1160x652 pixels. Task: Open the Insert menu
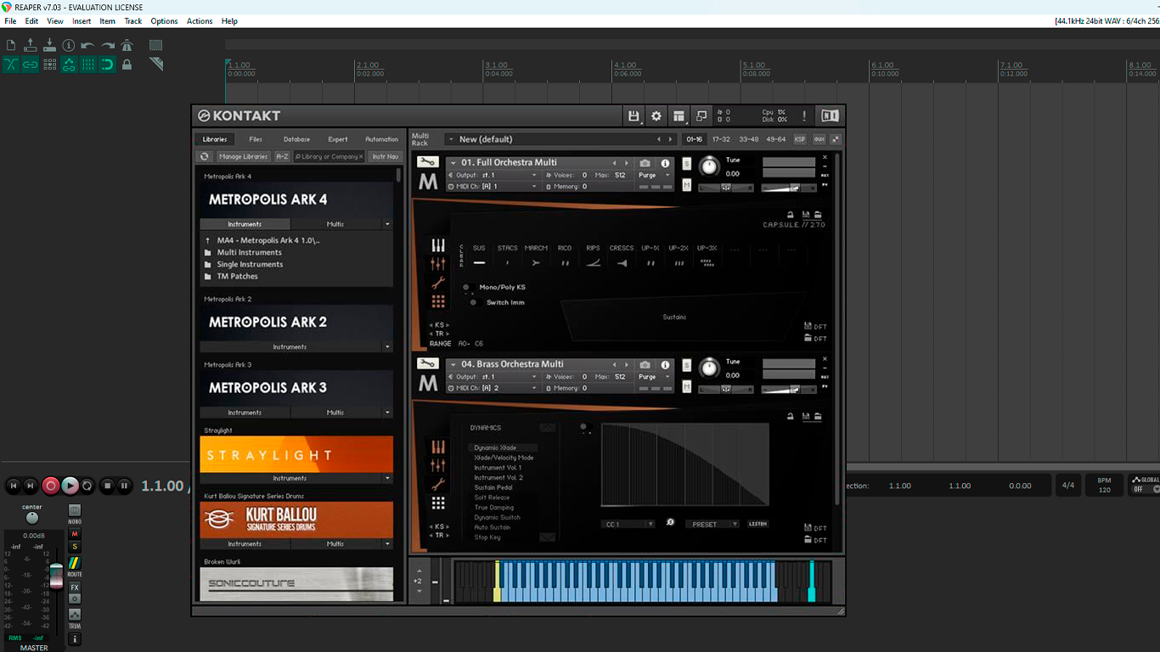point(82,21)
